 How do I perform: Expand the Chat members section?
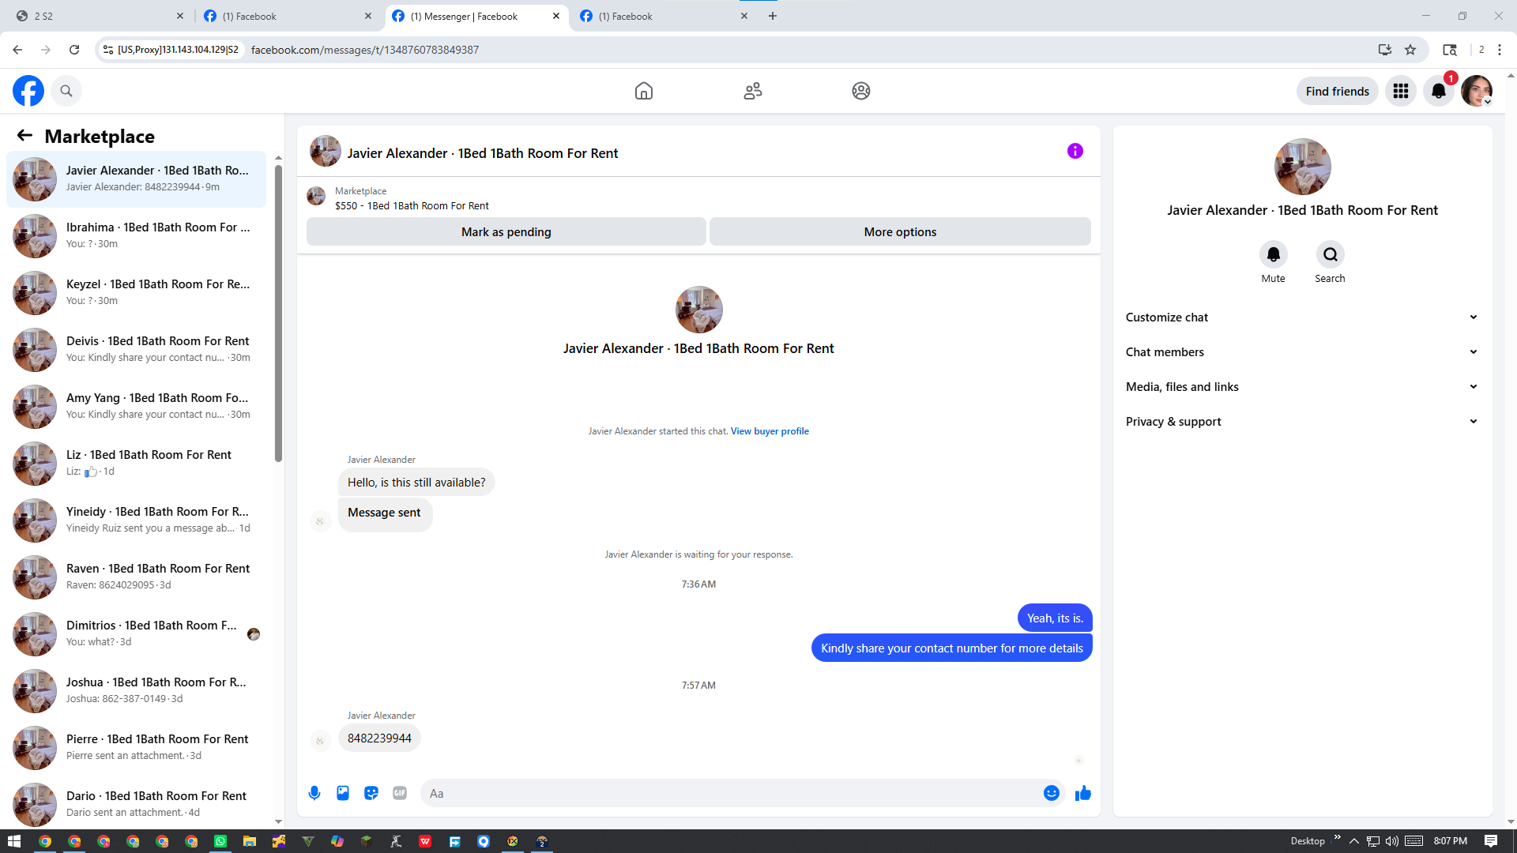click(x=1302, y=352)
